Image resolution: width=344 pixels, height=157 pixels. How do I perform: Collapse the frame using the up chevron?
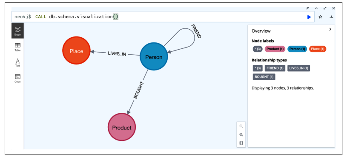[x=316, y=8]
